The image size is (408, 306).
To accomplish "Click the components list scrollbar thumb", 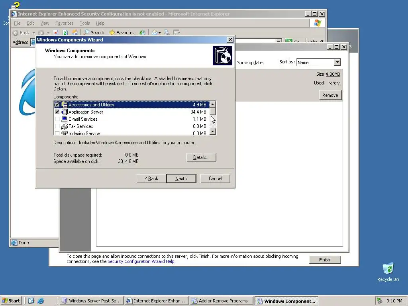I will (213, 112).
